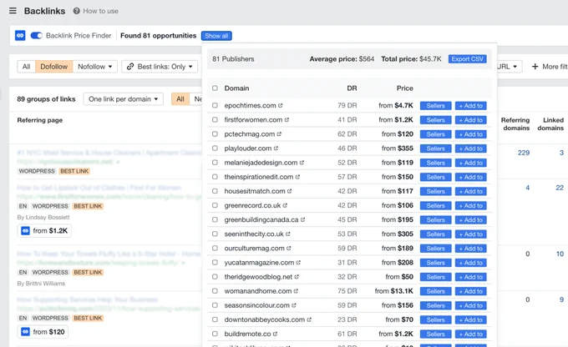The image size is (568, 347).
Task: Open epochtimes.com external link icon
Action: tap(281, 106)
